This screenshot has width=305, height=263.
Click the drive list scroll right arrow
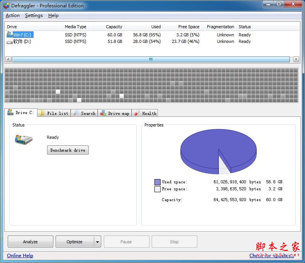[296, 59]
